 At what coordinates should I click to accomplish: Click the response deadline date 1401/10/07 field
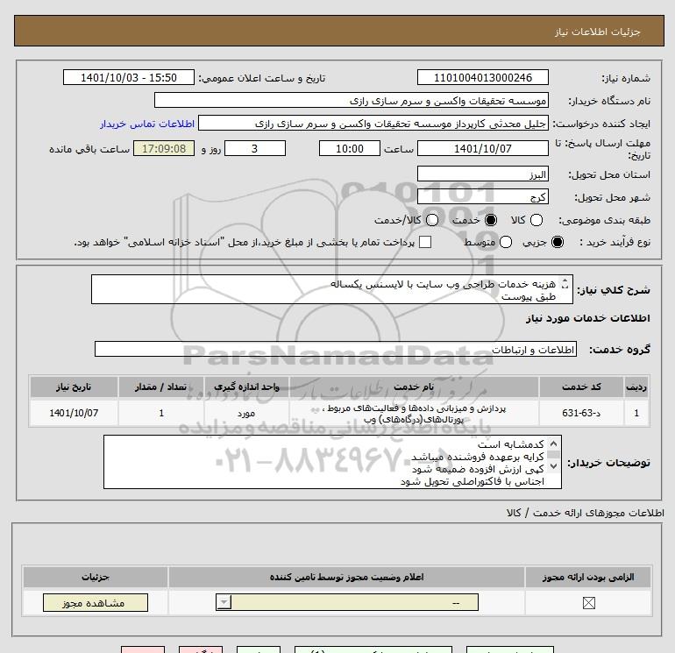pos(482,148)
